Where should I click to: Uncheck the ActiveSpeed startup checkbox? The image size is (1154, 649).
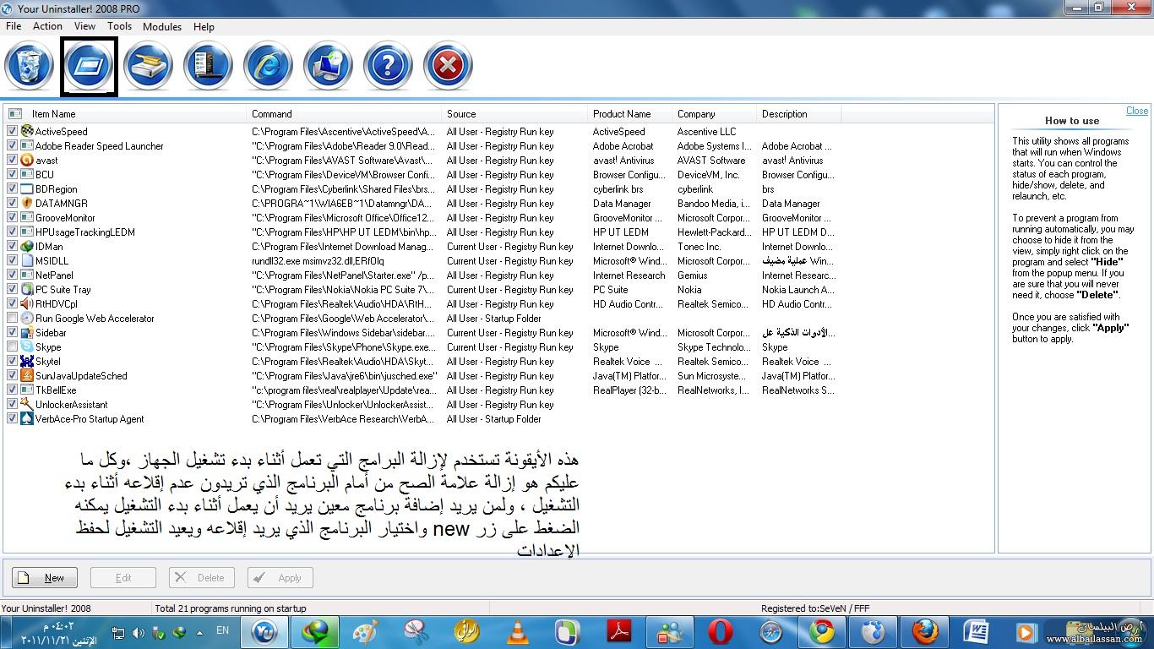tap(12, 131)
